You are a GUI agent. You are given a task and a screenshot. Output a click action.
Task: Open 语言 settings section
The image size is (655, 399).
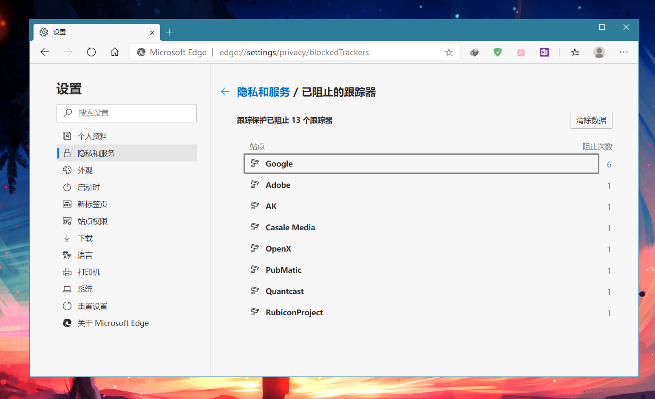[127, 255]
